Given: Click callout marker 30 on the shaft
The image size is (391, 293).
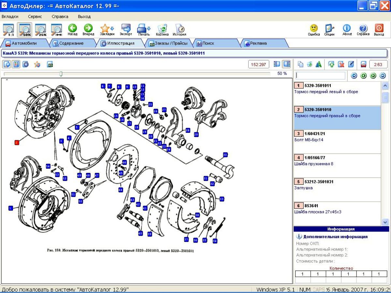Looking at the screenshot, I should click(225, 155).
